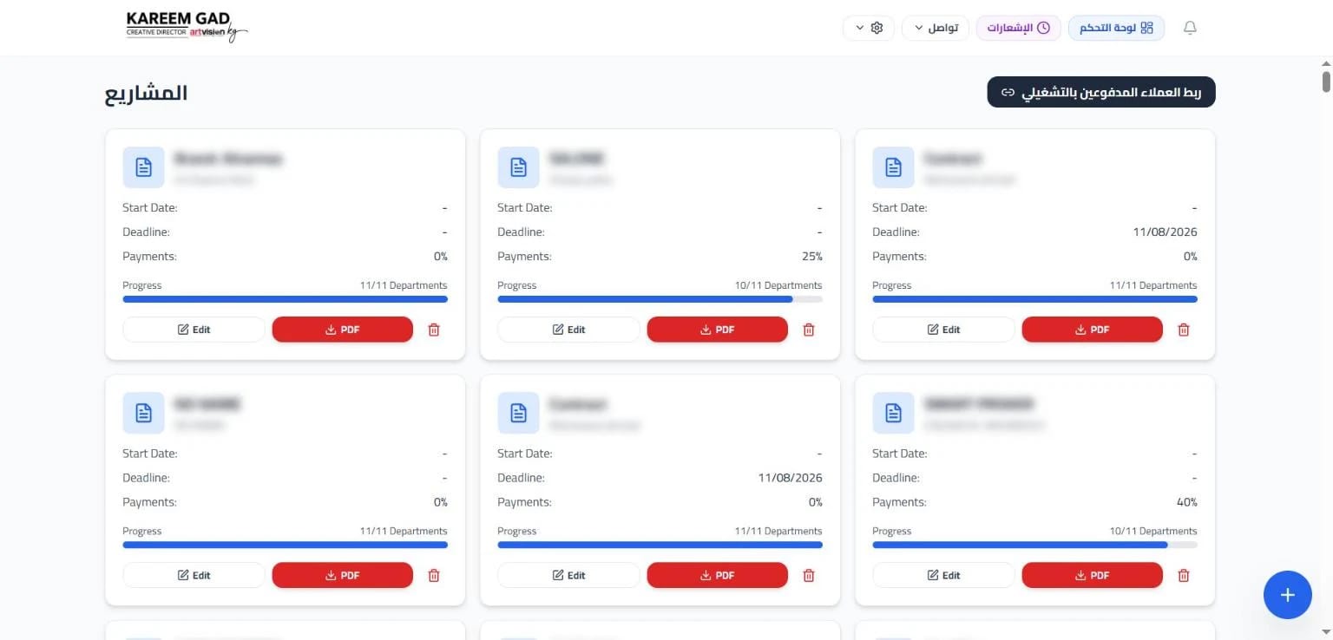Download PDF for 40% payments project
The width and height of the screenshot is (1333, 640).
[1093, 575]
